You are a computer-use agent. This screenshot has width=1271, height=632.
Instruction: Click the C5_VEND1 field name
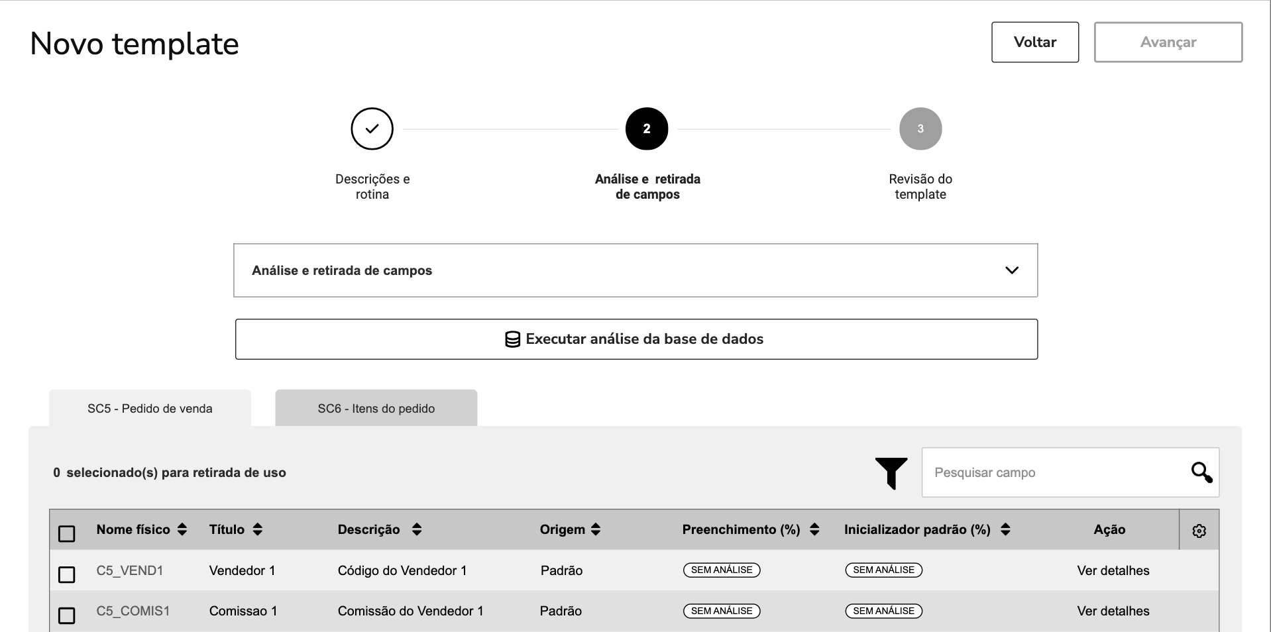point(130,570)
